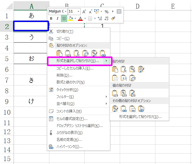Viewport: 192px width, 164px height.
Task: Click ハイパーリンク(I)... menu entry
Action: pos(69,147)
